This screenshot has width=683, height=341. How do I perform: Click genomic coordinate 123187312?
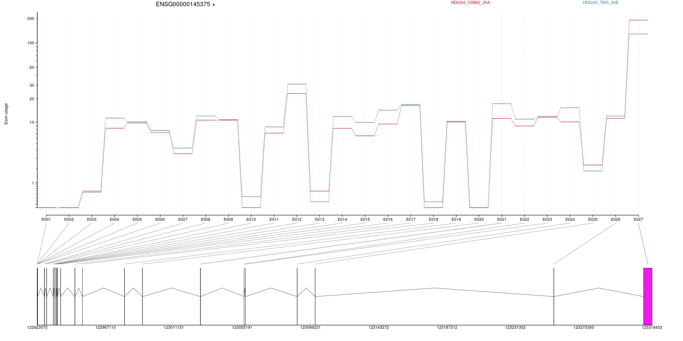coord(447,327)
